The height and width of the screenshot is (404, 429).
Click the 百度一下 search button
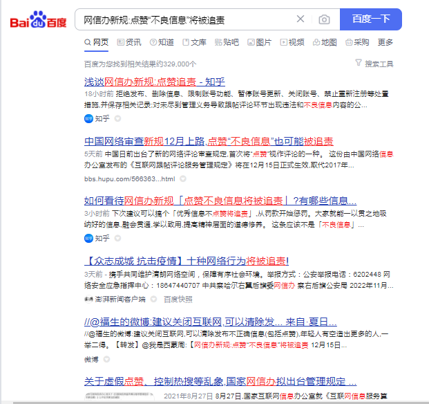point(371,19)
